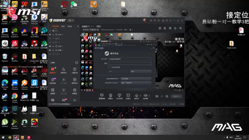Screen dimensions: 249x140
Task: Select the 全屏 1 source row
Action: coord(63,50)
